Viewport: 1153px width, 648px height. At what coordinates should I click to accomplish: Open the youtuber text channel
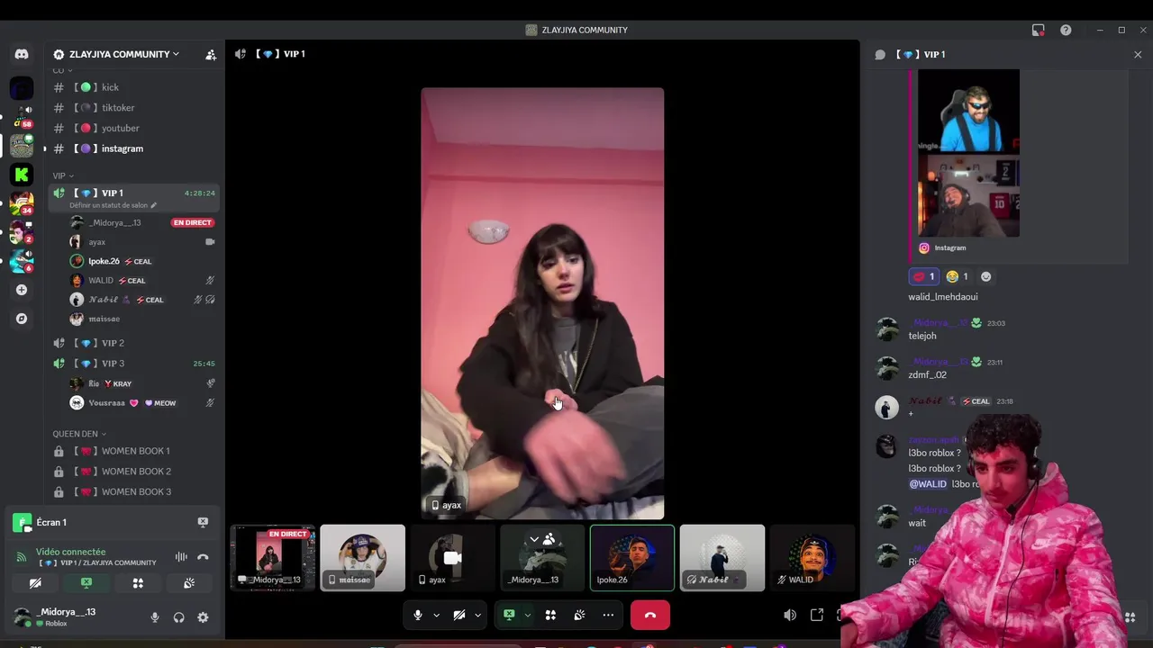132,128
